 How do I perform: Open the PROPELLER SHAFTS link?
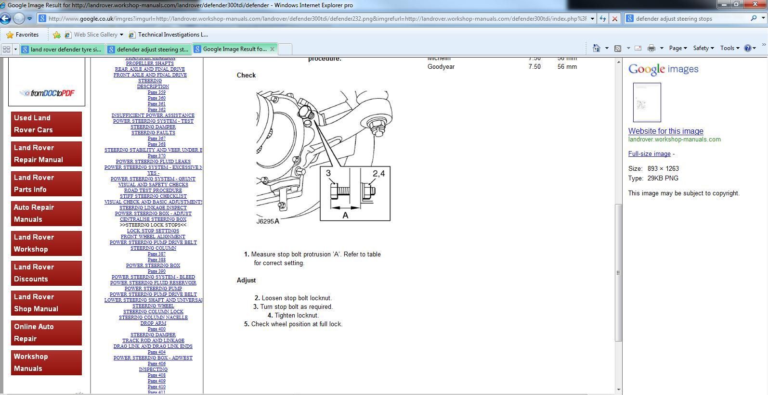(150, 64)
